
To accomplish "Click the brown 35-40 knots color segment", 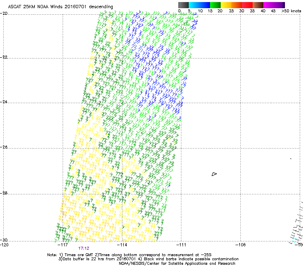I will point(258,5).
